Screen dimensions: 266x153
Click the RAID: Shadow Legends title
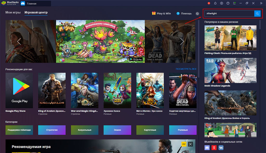(217, 86)
